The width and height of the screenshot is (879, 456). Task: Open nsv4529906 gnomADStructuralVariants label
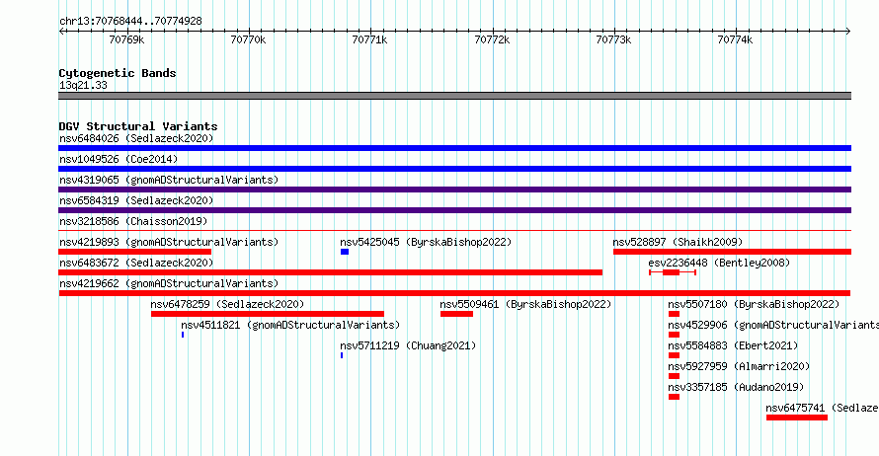773,325
